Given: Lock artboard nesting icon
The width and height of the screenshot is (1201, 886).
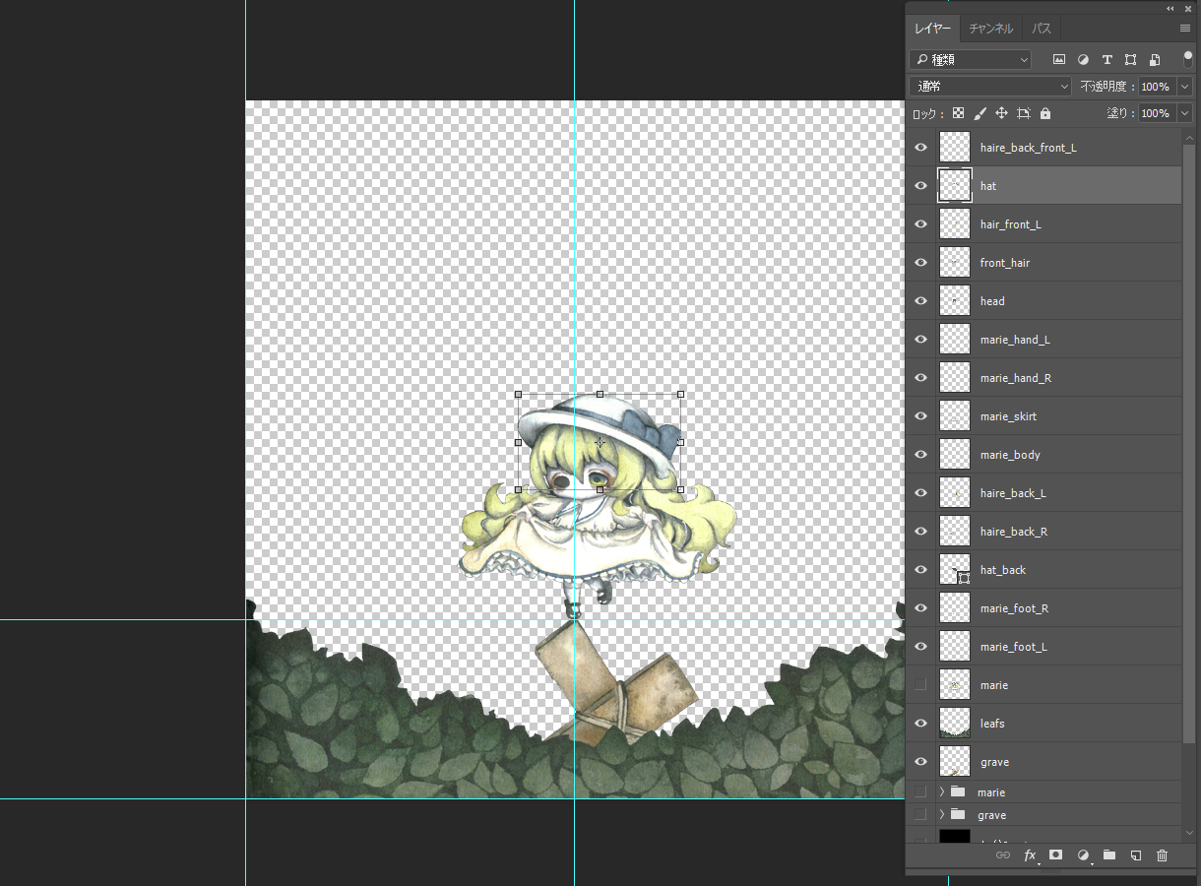Looking at the screenshot, I should [1024, 113].
